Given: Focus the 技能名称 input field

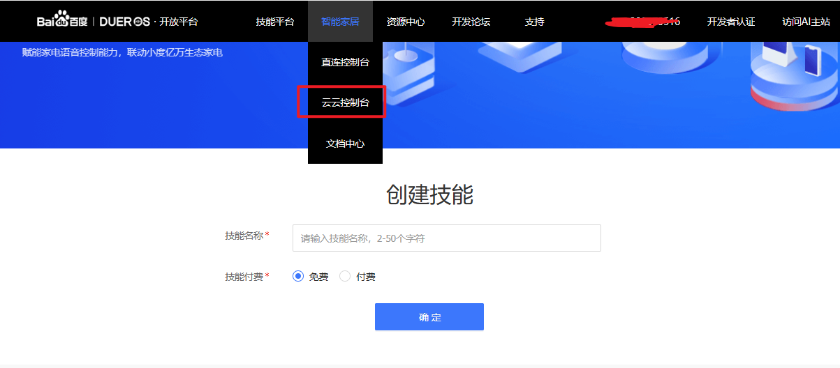Looking at the screenshot, I should [x=447, y=238].
